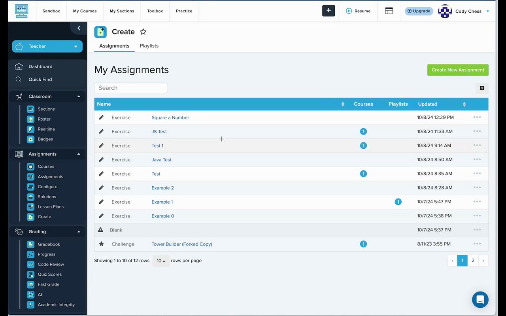Open Configure icon in sidebar
506x316 pixels.
pos(30,187)
